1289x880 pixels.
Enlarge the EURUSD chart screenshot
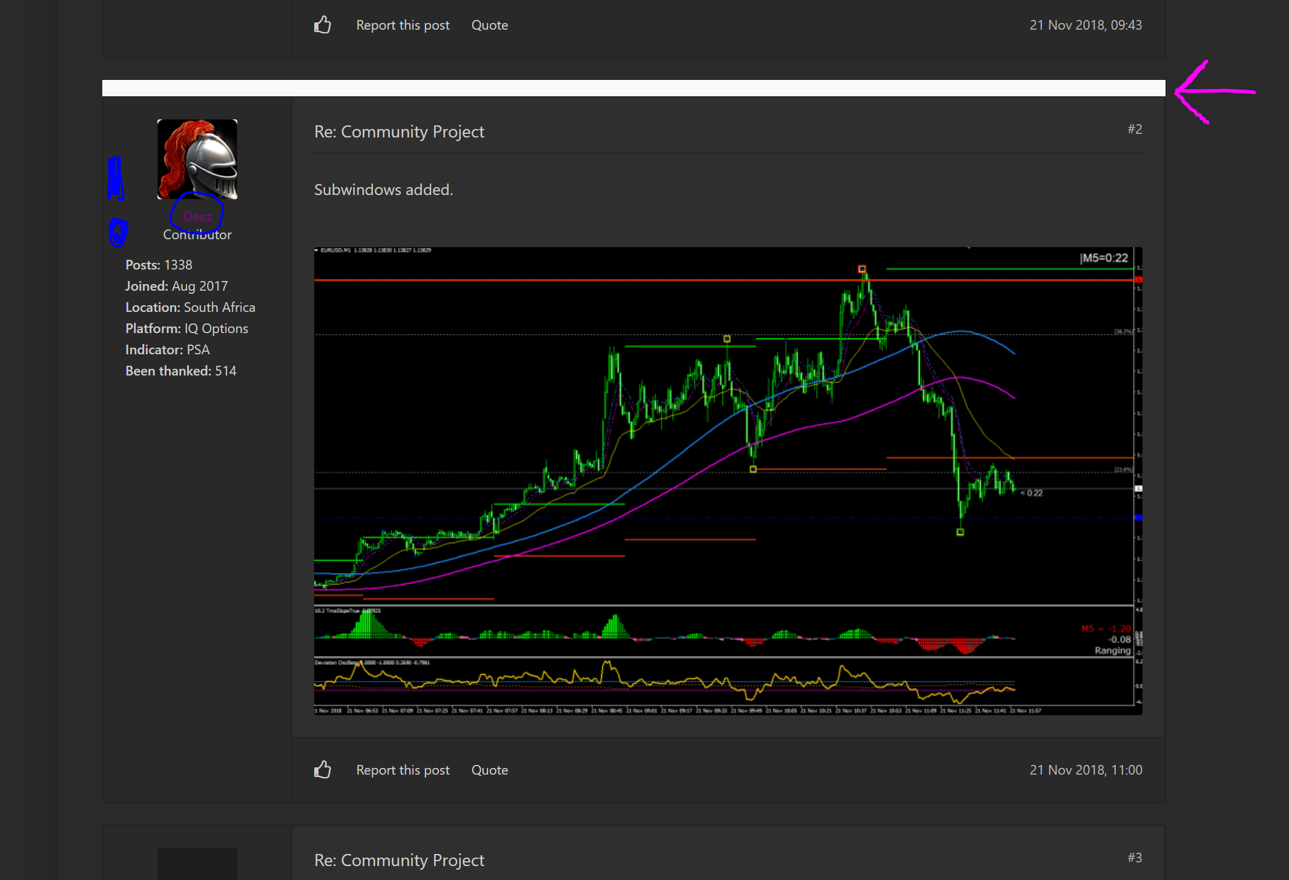pyautogui.click(x=728, y=481)
